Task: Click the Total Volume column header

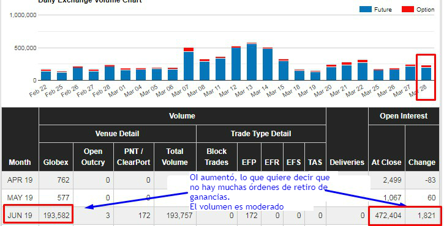Action: [175, 157]
